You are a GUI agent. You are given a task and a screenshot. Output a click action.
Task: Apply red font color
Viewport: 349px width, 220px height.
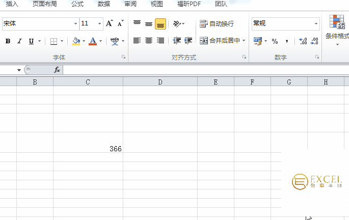(x=93, y=41)
